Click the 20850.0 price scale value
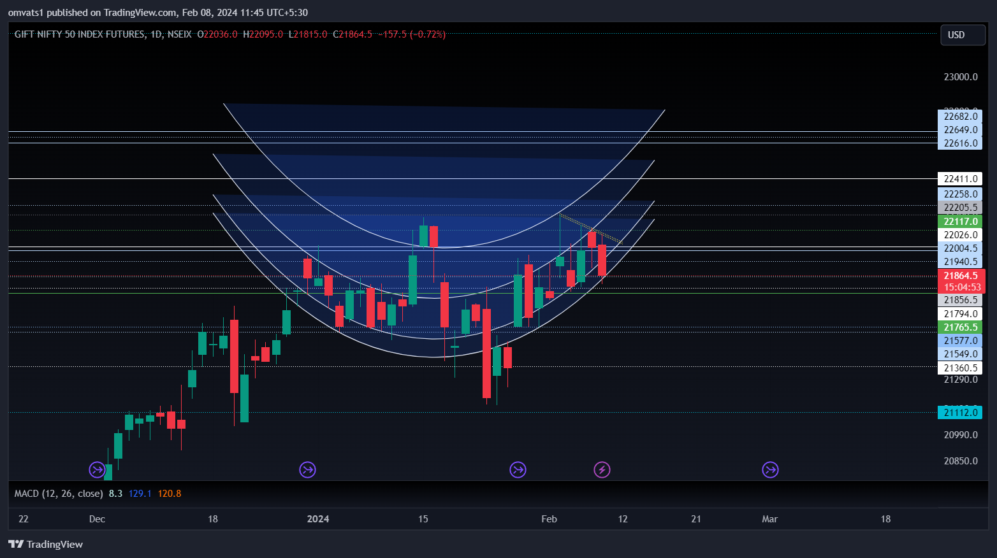 [x=960, y=461]
